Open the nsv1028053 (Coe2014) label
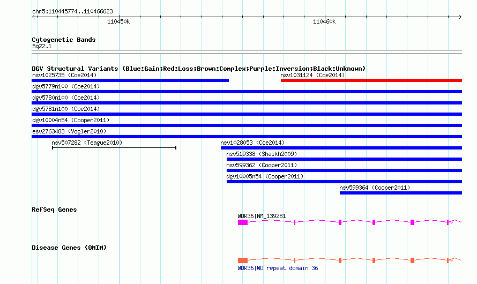 (x=252, y=143)
